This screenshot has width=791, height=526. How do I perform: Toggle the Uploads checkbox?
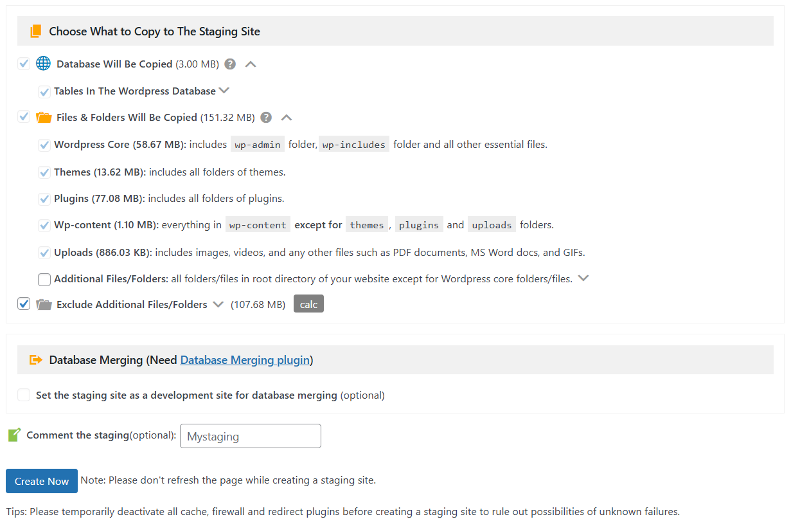point(44,253)
